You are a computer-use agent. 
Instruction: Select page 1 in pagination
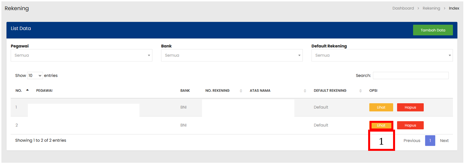[430, 141]
